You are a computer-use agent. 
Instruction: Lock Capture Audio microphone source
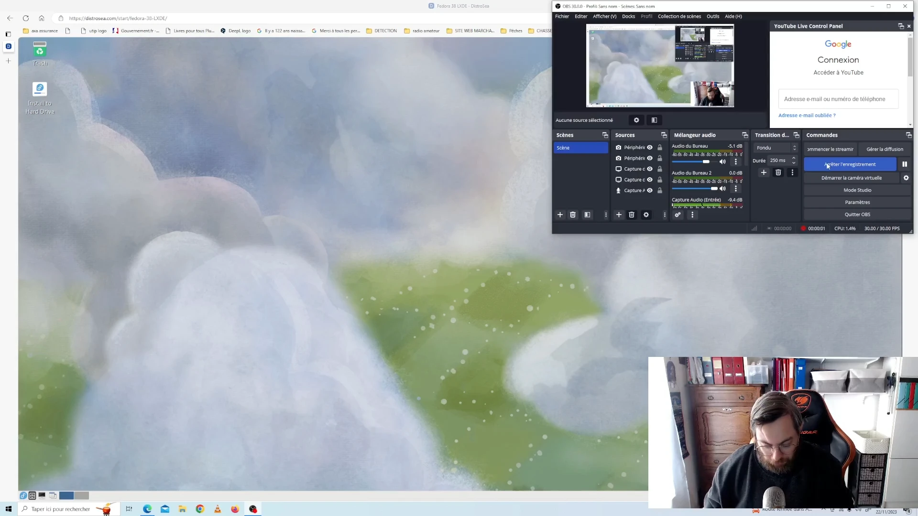click(660, 191)
